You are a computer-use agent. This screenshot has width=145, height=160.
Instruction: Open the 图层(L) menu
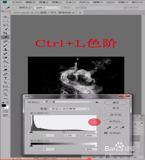pos(57,2)
